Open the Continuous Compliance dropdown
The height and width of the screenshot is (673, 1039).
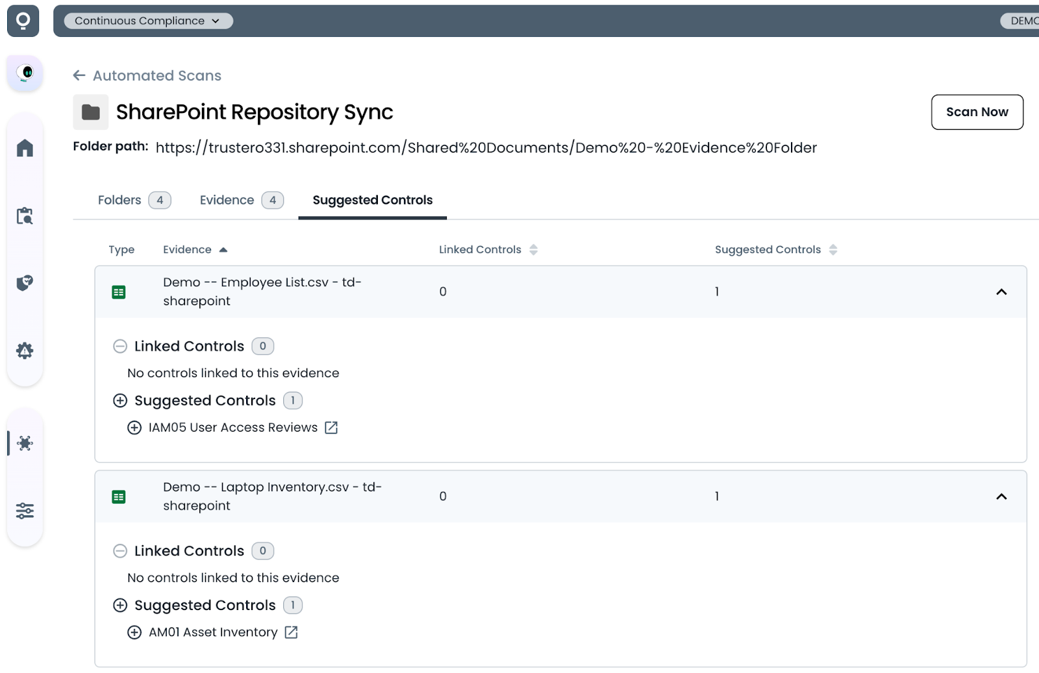[x=148, y=21]
